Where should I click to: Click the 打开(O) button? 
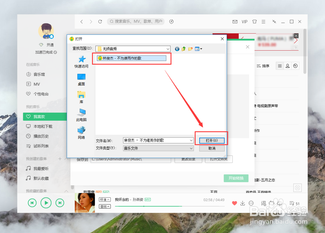[x=212, y=141]
